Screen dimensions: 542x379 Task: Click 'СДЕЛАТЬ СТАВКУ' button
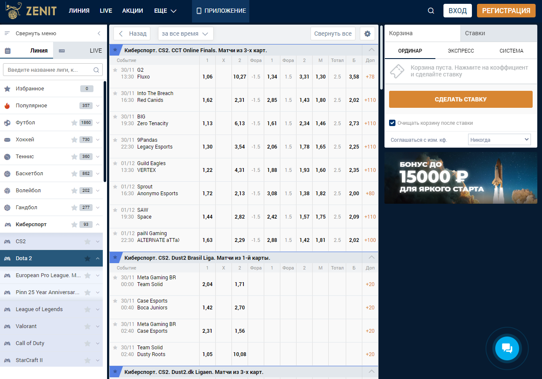[461, 99]
